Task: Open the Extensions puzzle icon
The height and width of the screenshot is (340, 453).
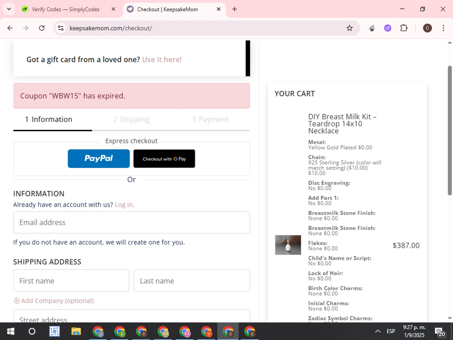Action: 404,28
